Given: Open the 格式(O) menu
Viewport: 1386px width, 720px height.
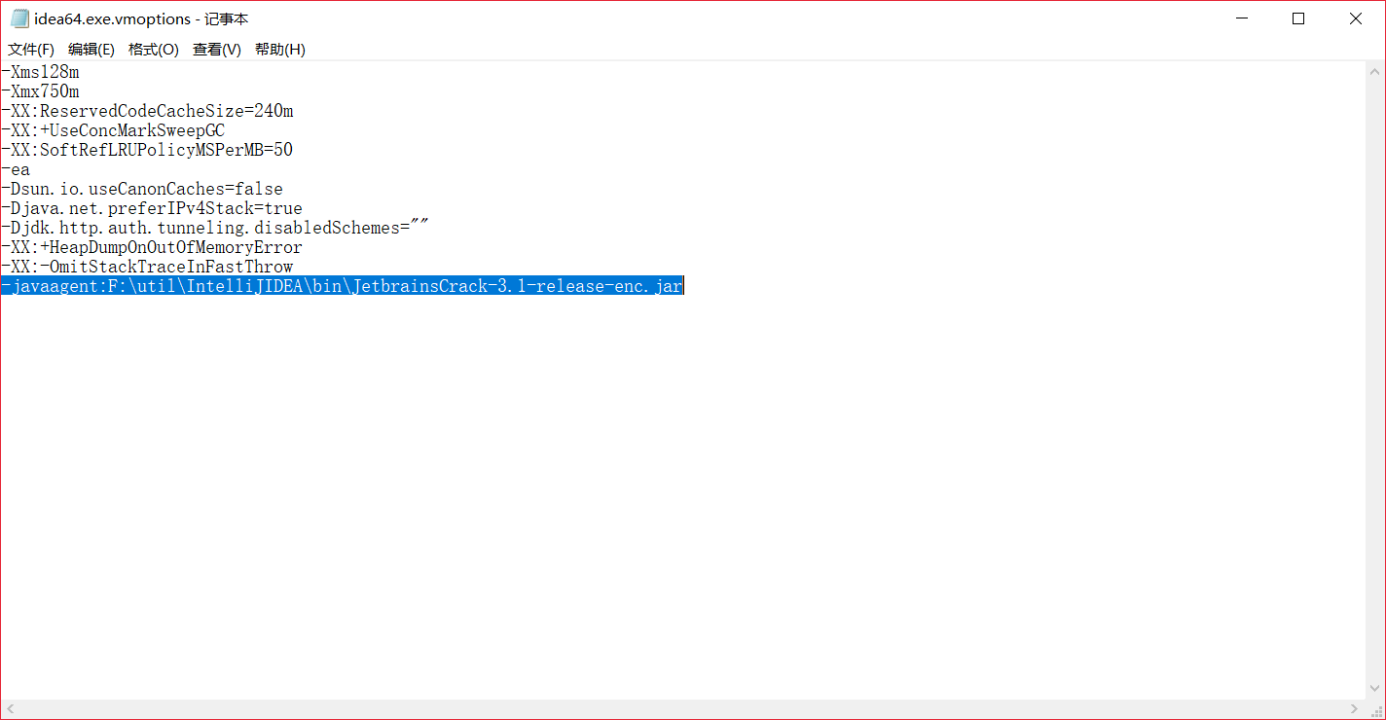Looking at the screenshot, I should point(154,50).
